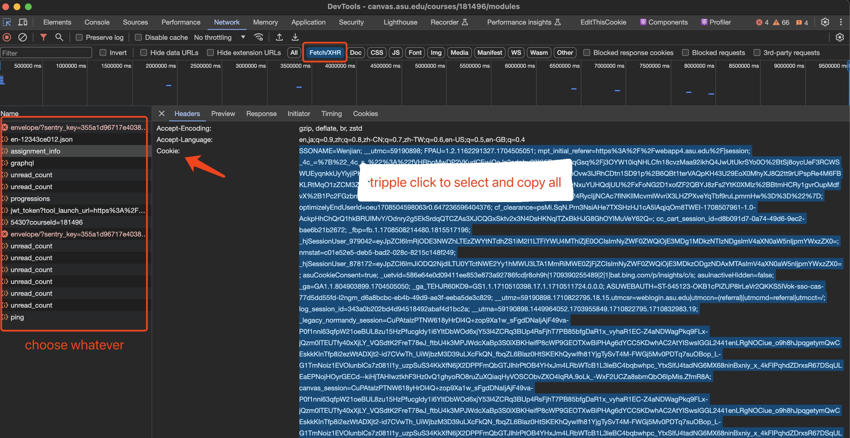Open the network conditions wifi icon
Viewport: 850px width, 438px height.
click(259, 37)
